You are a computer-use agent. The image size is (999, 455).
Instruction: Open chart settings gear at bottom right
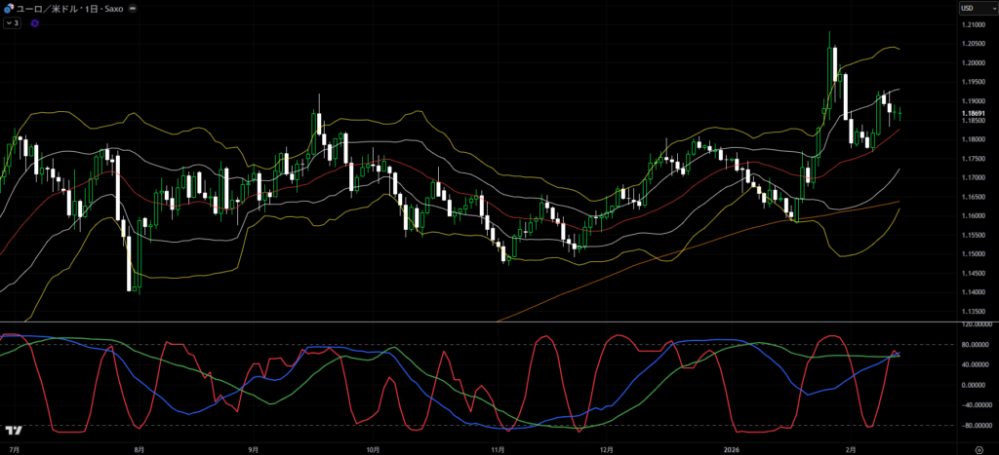(979, 449)
